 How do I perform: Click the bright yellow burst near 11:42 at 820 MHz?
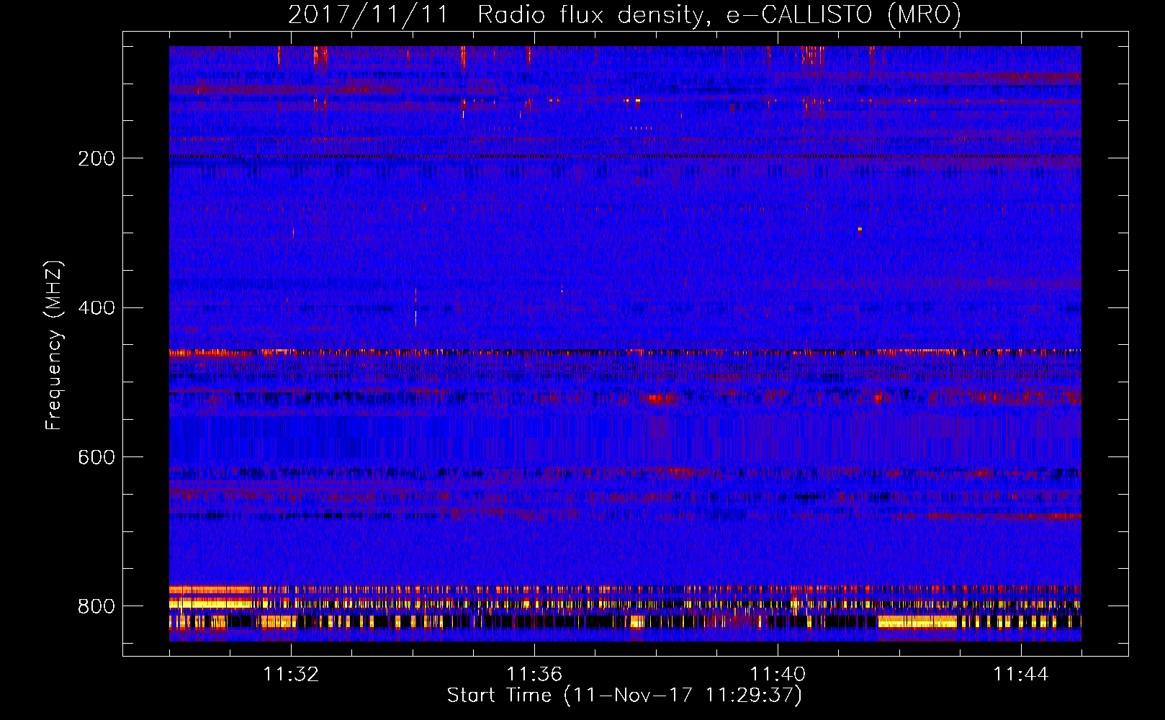coord(917,621)
